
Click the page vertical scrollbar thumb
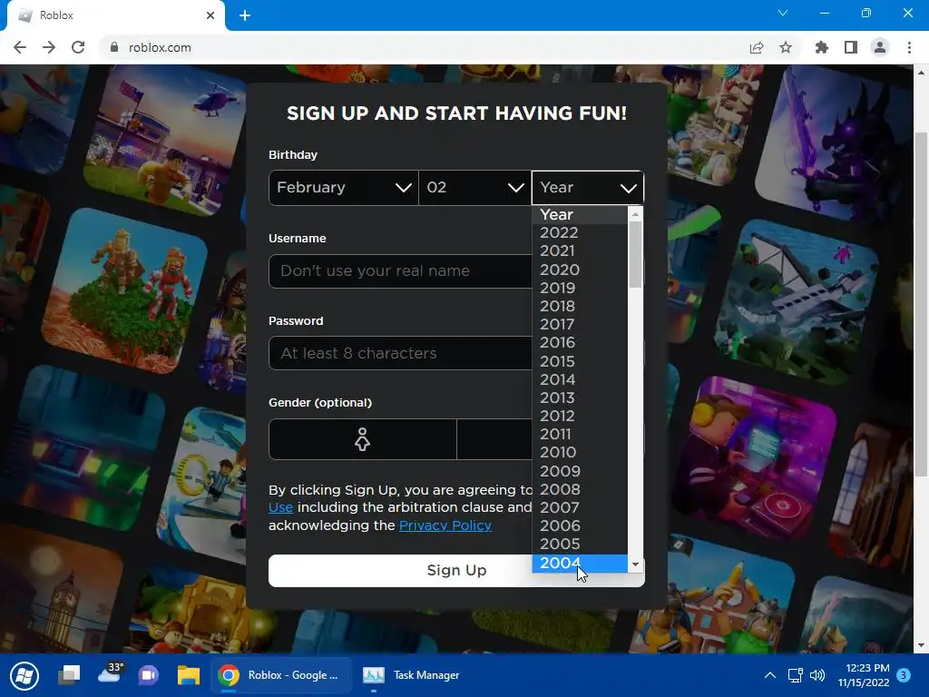point(921,304)
